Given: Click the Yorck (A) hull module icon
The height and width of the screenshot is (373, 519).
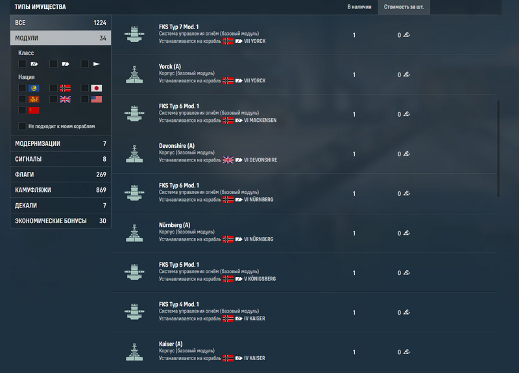Looking at the screenshot, I should (x=134, y=74).
